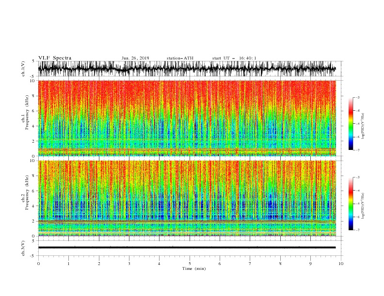Click the "-7" label on ch.1 colorbar

(x=358, y=150)
